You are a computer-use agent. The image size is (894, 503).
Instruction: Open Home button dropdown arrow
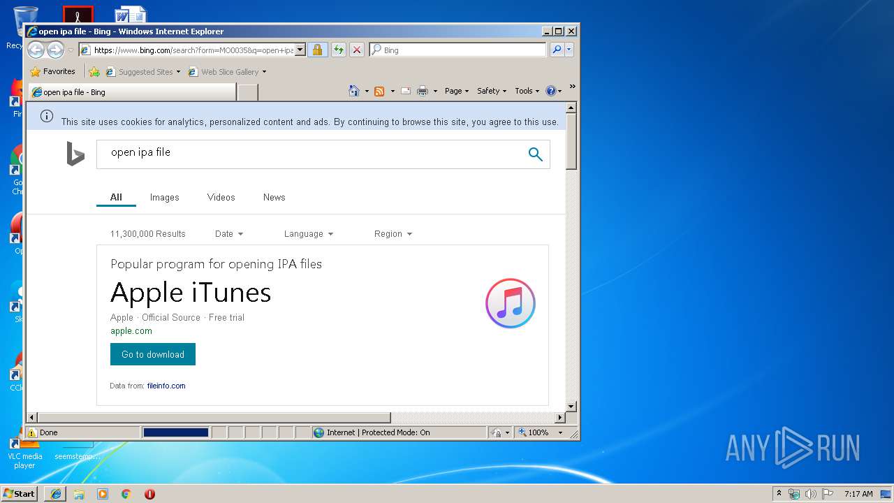coord(367,91)
